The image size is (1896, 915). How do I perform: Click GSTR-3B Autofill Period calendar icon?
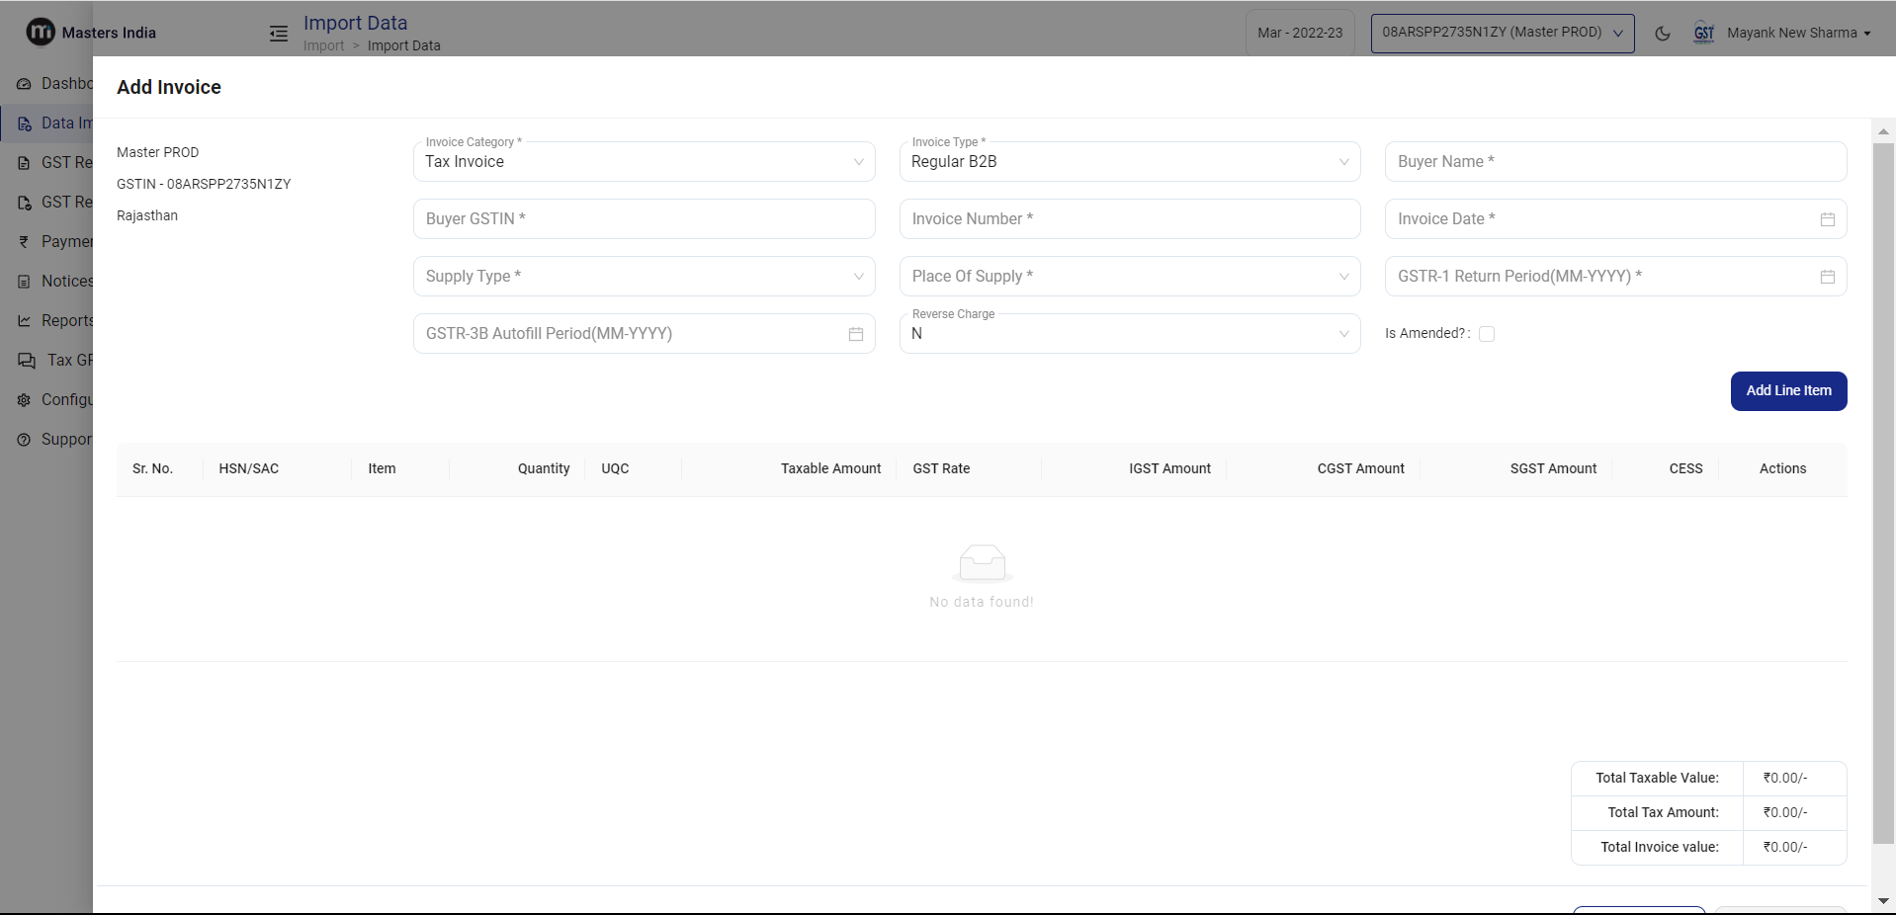coord(855,334)
